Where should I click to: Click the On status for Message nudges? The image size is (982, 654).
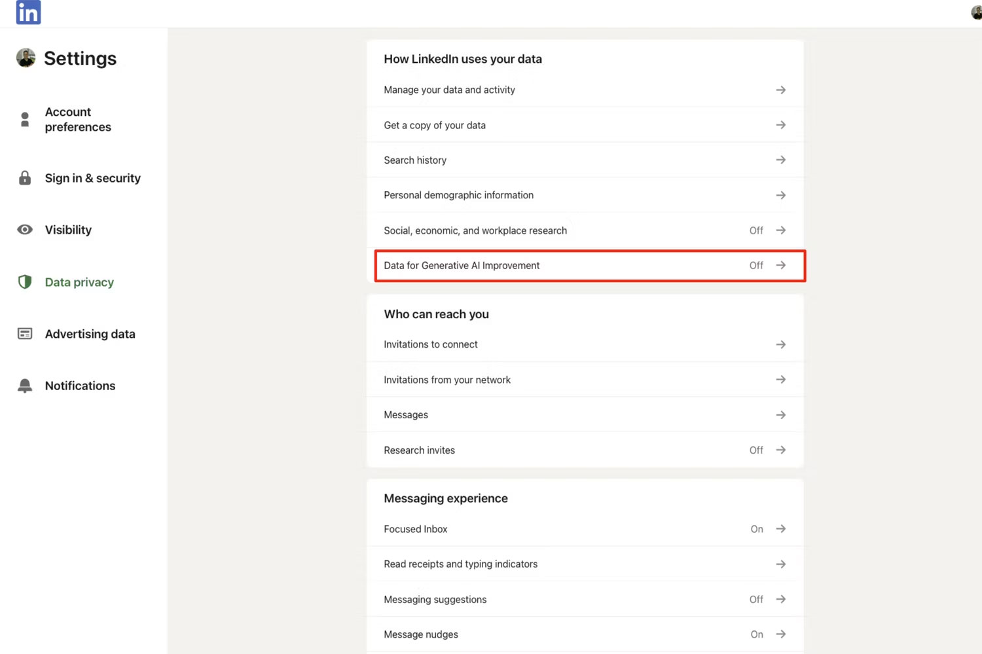pos(757,634)
